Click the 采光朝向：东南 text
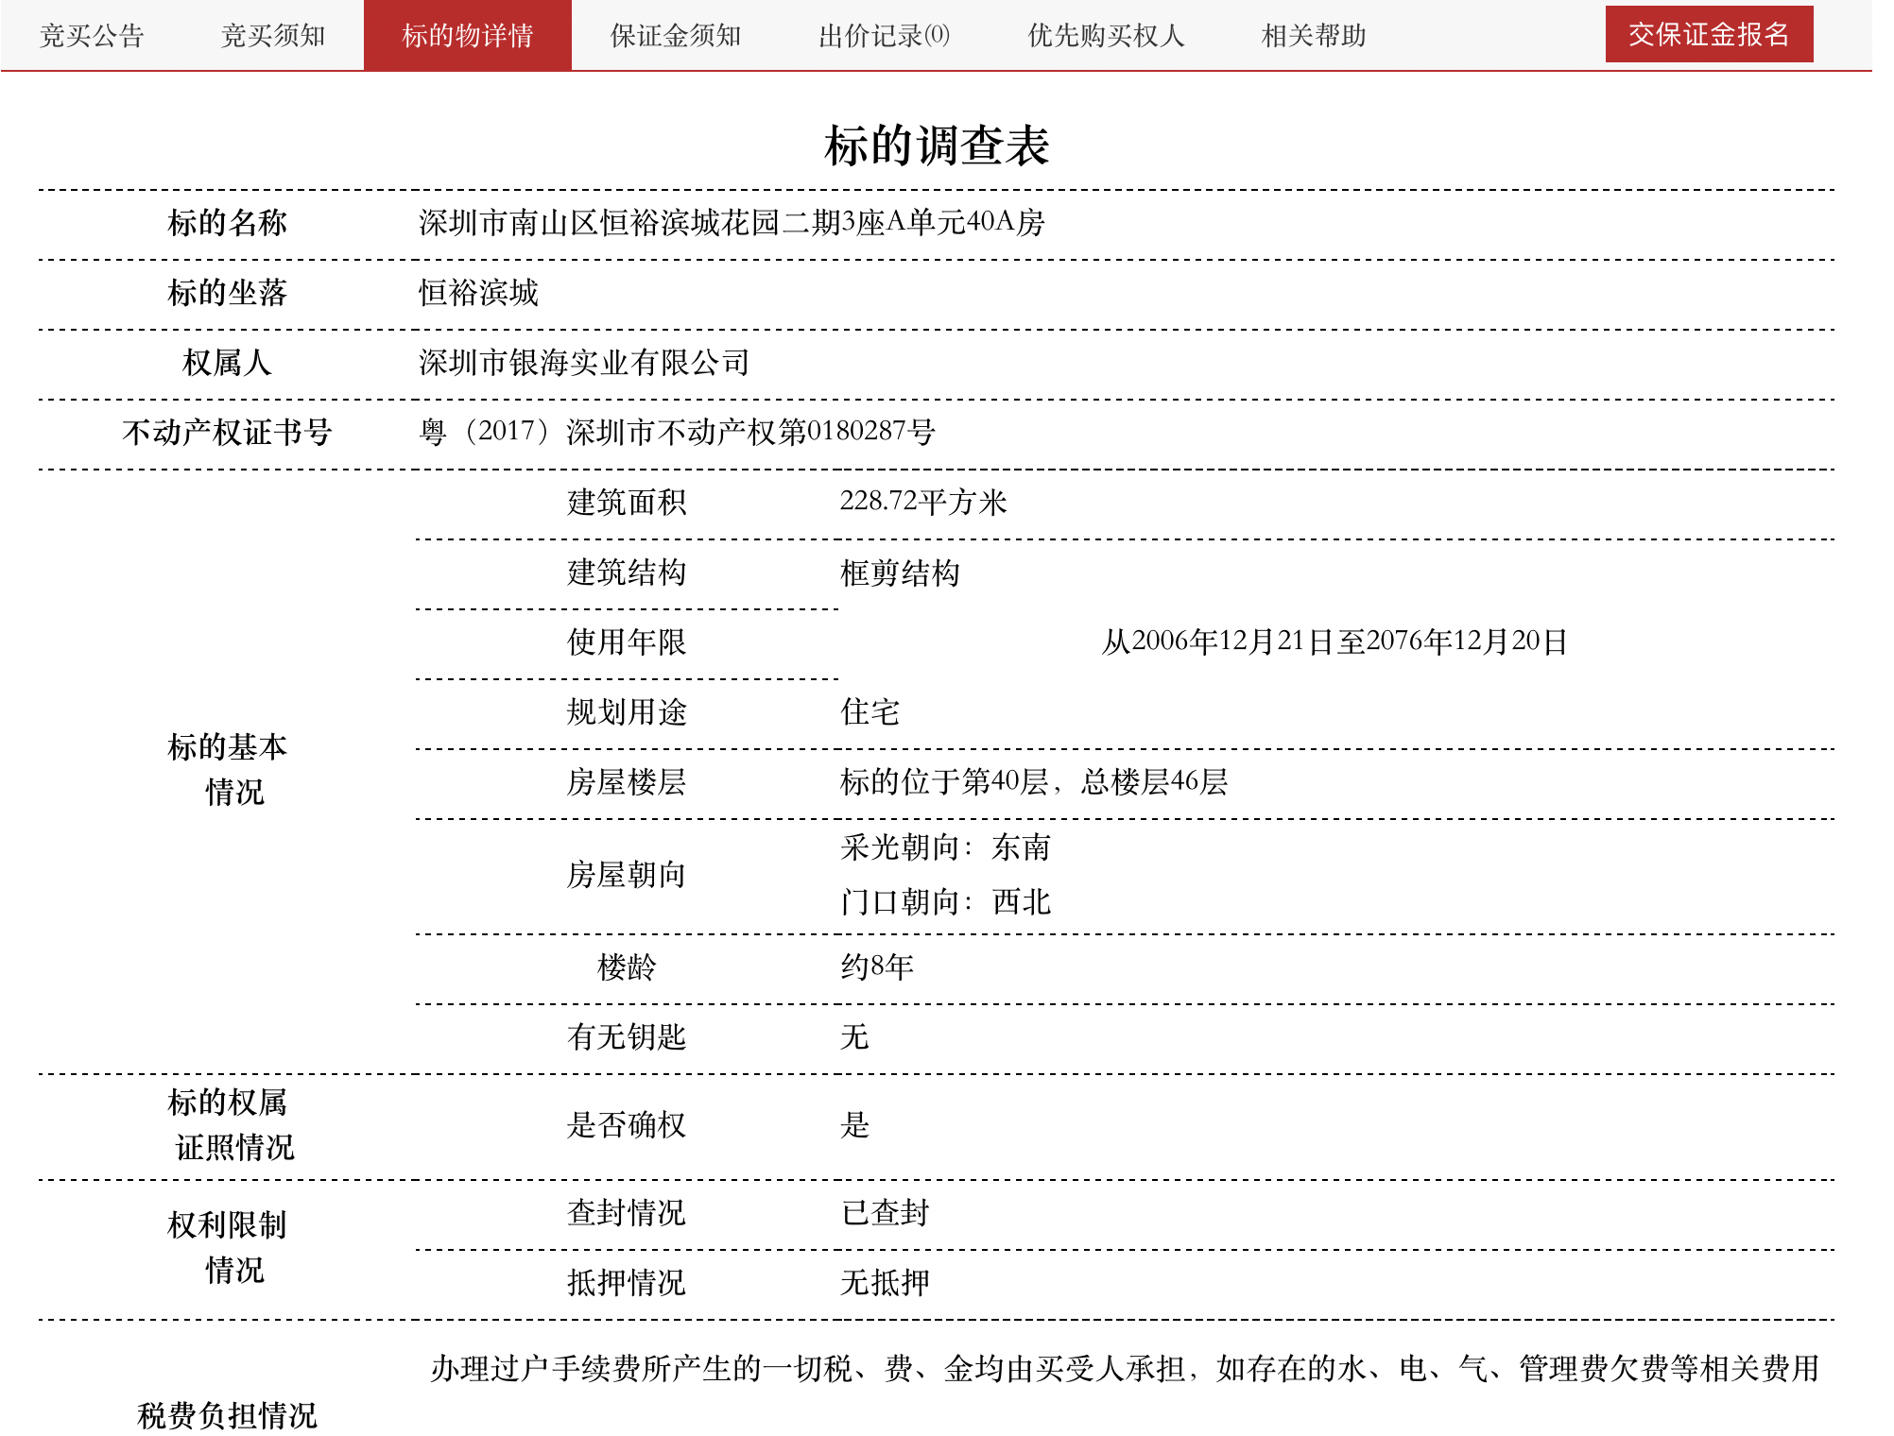Screen dimensions: 1894x1436 pos(945,847)
